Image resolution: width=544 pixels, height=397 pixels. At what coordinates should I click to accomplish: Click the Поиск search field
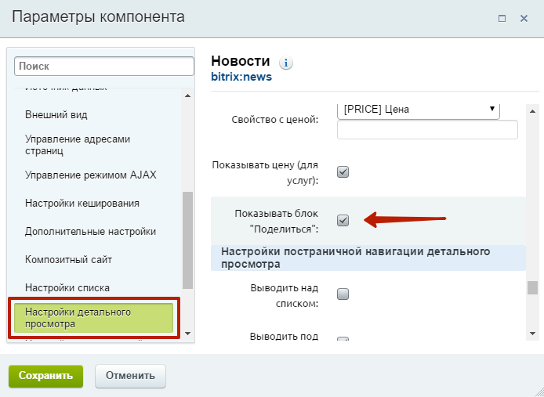(x=104, y=67)
